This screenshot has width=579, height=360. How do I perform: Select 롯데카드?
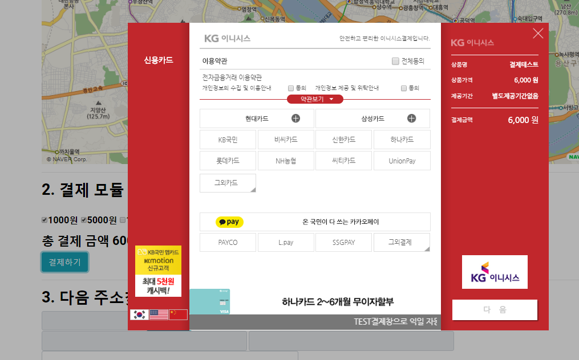tap(228, 161)
